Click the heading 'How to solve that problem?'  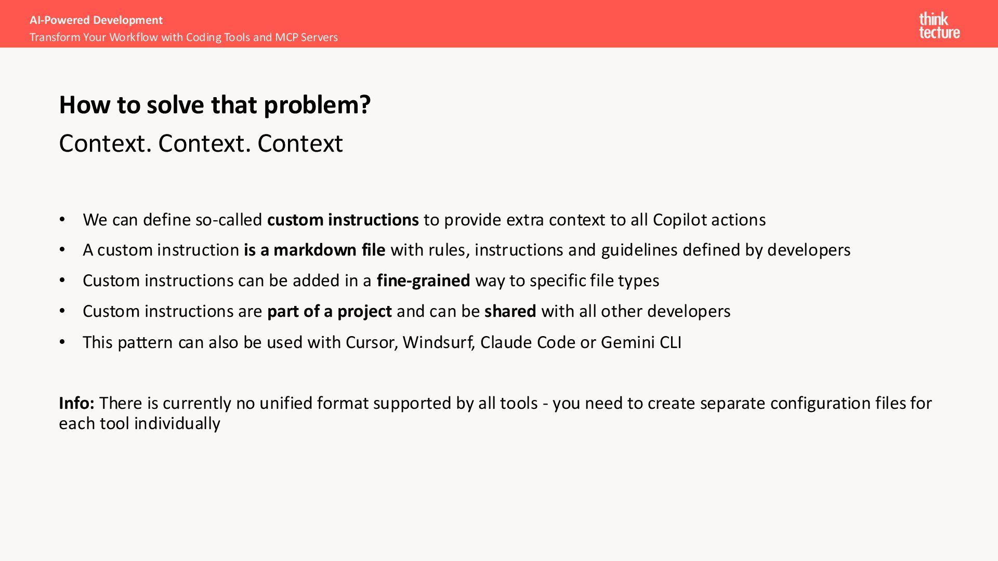click(x=215, y=104)
